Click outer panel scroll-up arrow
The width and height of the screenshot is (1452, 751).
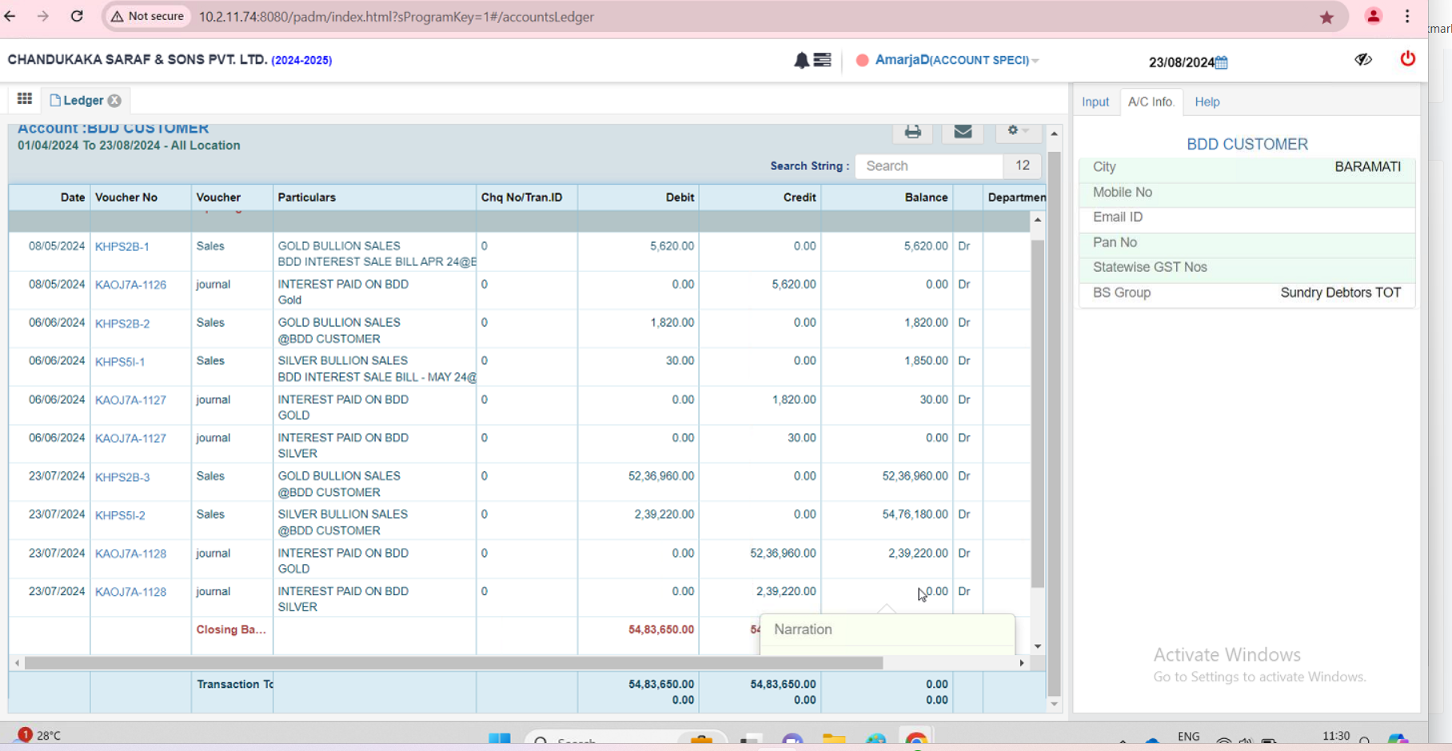coord(1054,133)
